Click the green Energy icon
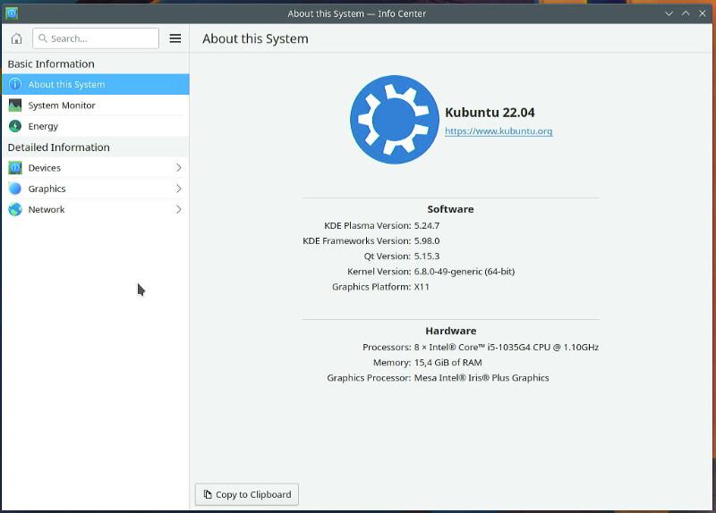Screen dimensions: 716x513 pyautogui.click(x=15, y=126)
